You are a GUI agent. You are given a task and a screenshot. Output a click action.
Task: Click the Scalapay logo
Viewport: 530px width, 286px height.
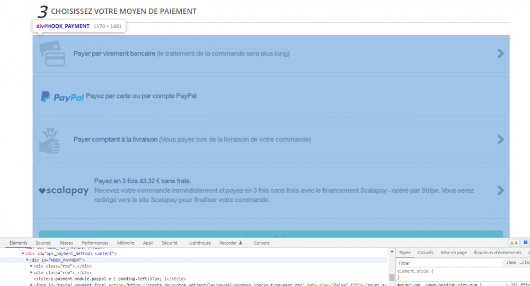64,191
